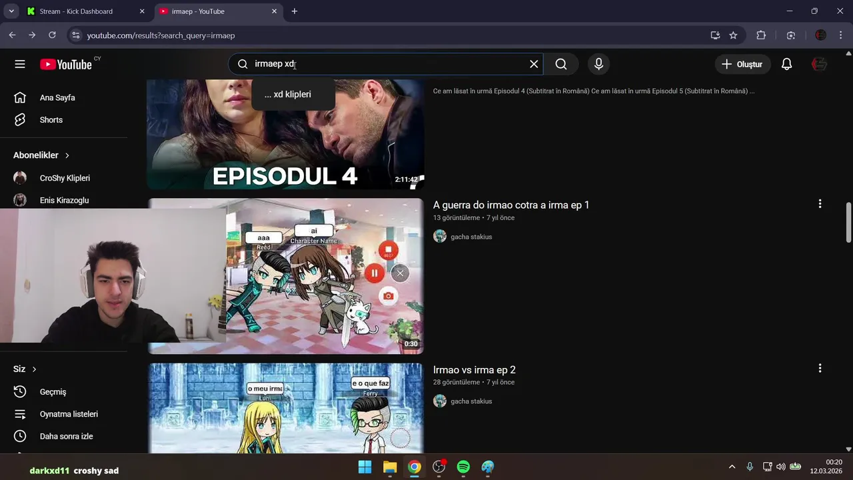The image size is (853, 480).
Task: Click the Oluştur create button
Action: (x=742, y=64)
